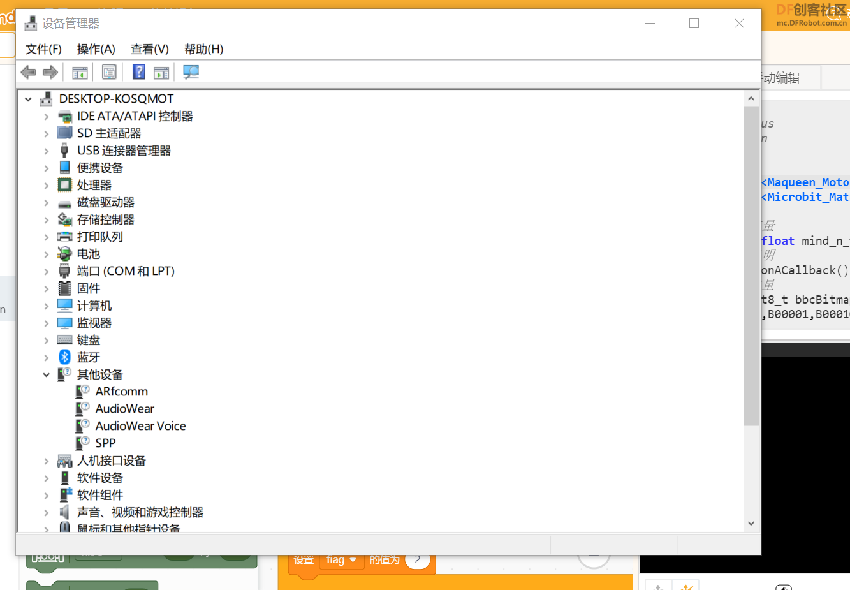Click the 计算机 monitor icon
The width and height of the screenshot is (850, 590).
[64, 306]
